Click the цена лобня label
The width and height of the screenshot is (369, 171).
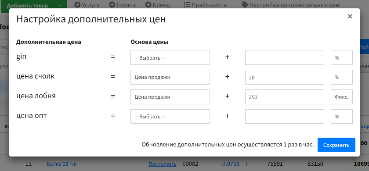(x=36, y=96)
